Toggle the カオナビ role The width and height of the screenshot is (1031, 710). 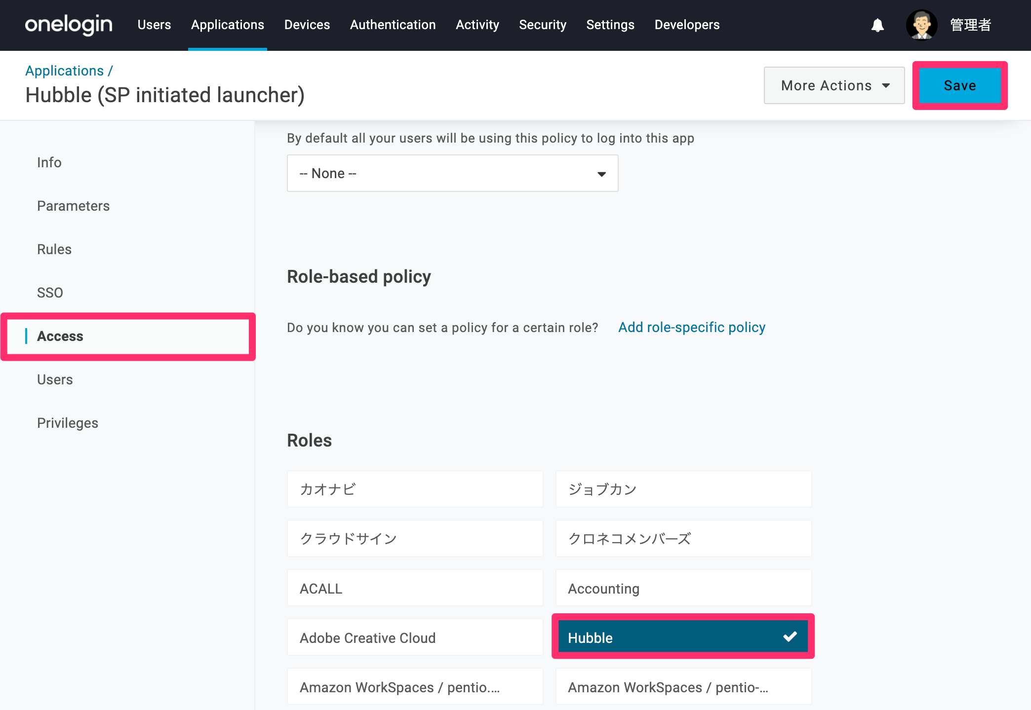point(415,489)
